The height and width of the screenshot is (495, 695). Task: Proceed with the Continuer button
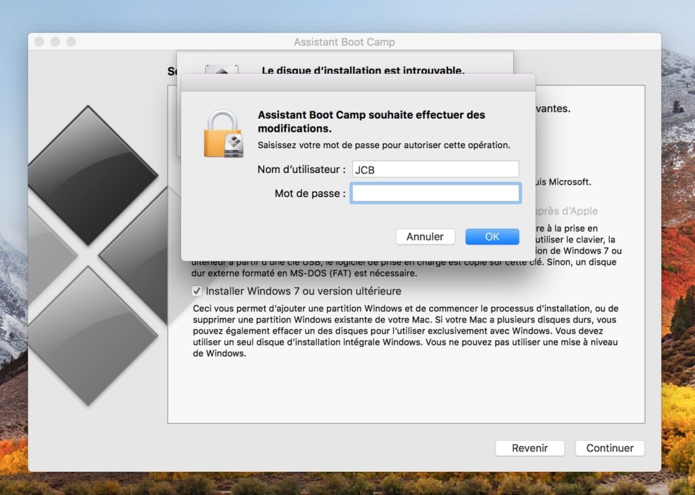[610, 448]
